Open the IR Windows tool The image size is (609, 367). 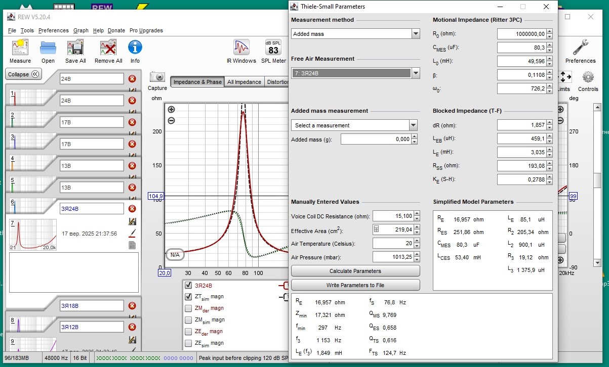pos(241,49)
